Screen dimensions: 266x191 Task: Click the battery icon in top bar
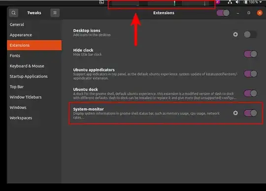click(245, 2)
